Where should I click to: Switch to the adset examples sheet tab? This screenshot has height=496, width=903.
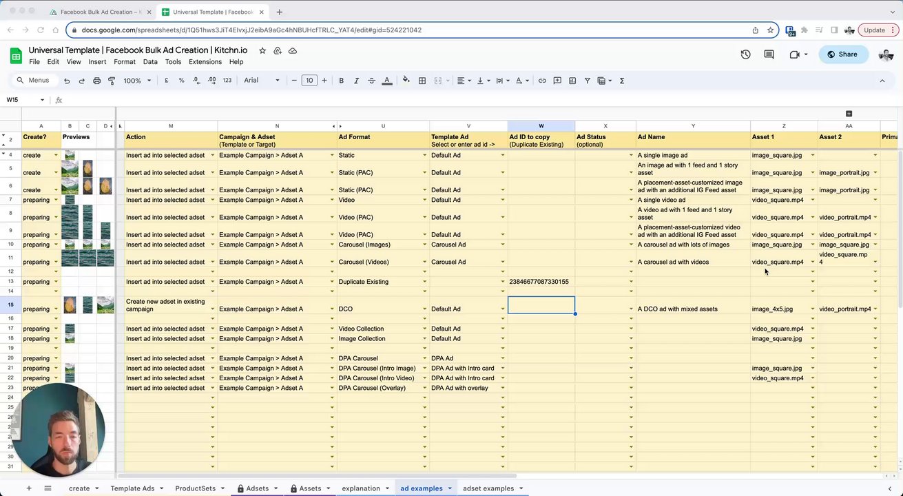[x=488, y=488]
